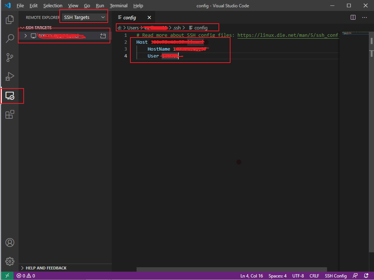
Task: Click the HostName keyword on line 3
Action: tap(159, 49)
